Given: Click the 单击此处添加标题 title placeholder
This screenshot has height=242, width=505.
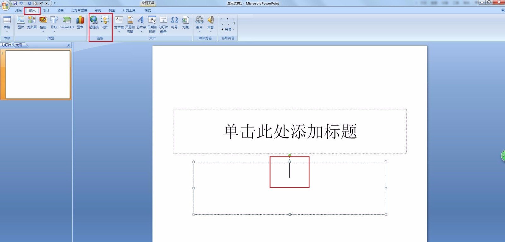Looking at the screenshot, I should tap(290, 131).
